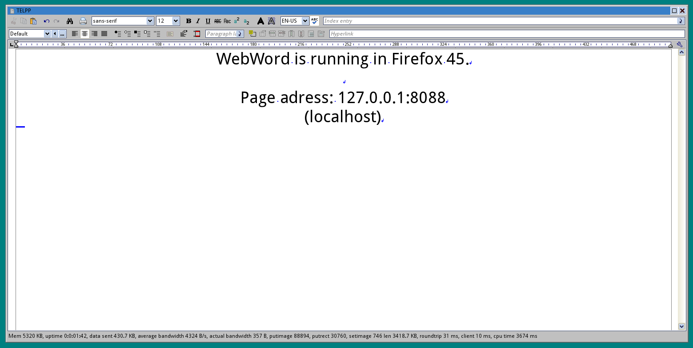Open the text color A icon
Image resolution: width=693 pixels, height=348 pixels.
coord(260,21)
